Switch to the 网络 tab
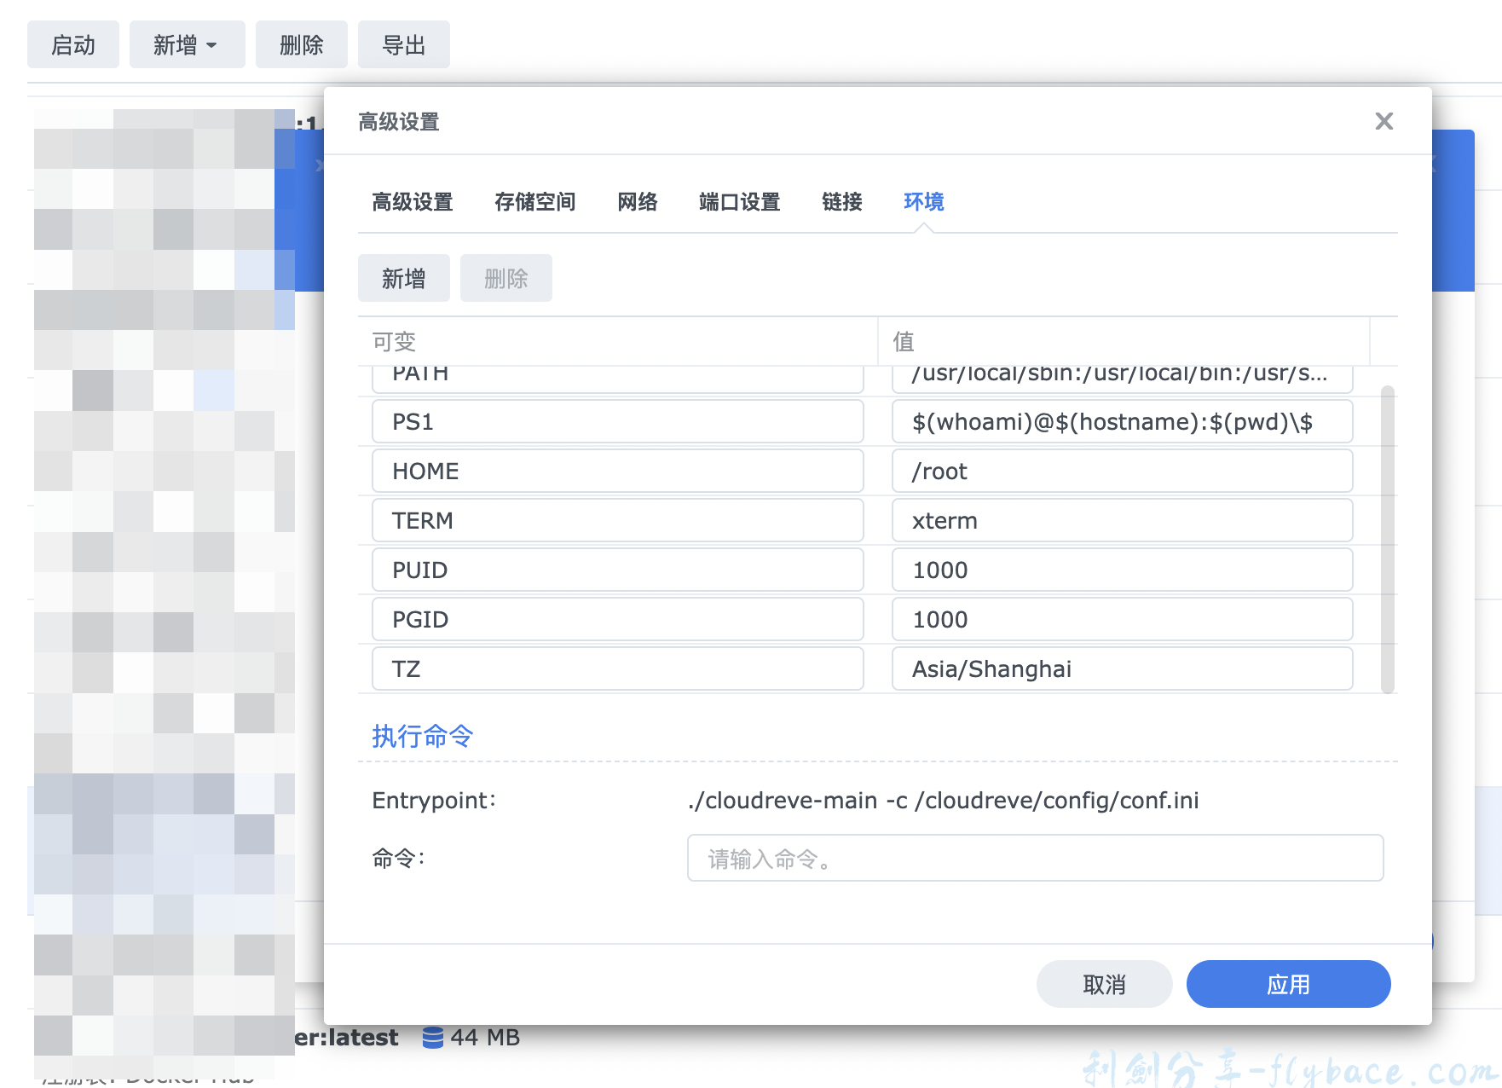The width and height of the screenshot is (1502, 1088). click(637, 202)
